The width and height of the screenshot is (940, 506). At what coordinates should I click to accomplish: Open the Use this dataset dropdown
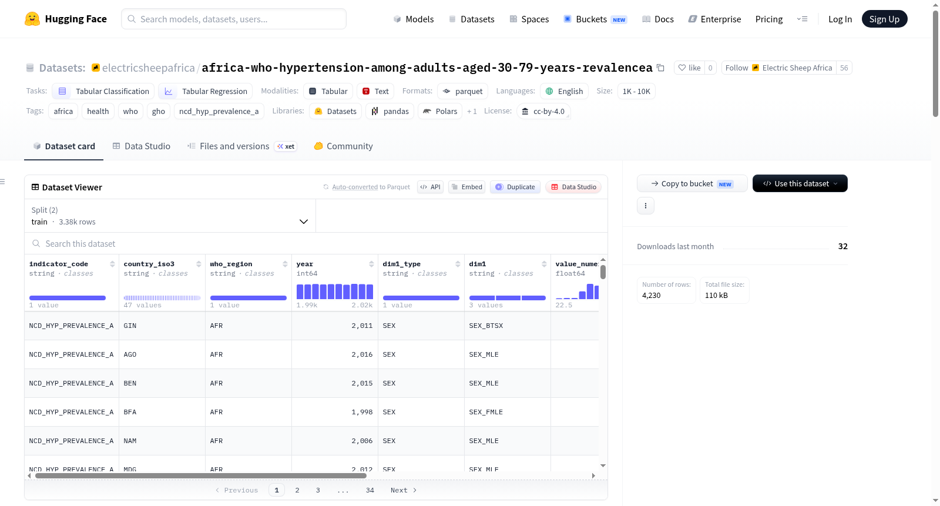(x=800, y=183)
